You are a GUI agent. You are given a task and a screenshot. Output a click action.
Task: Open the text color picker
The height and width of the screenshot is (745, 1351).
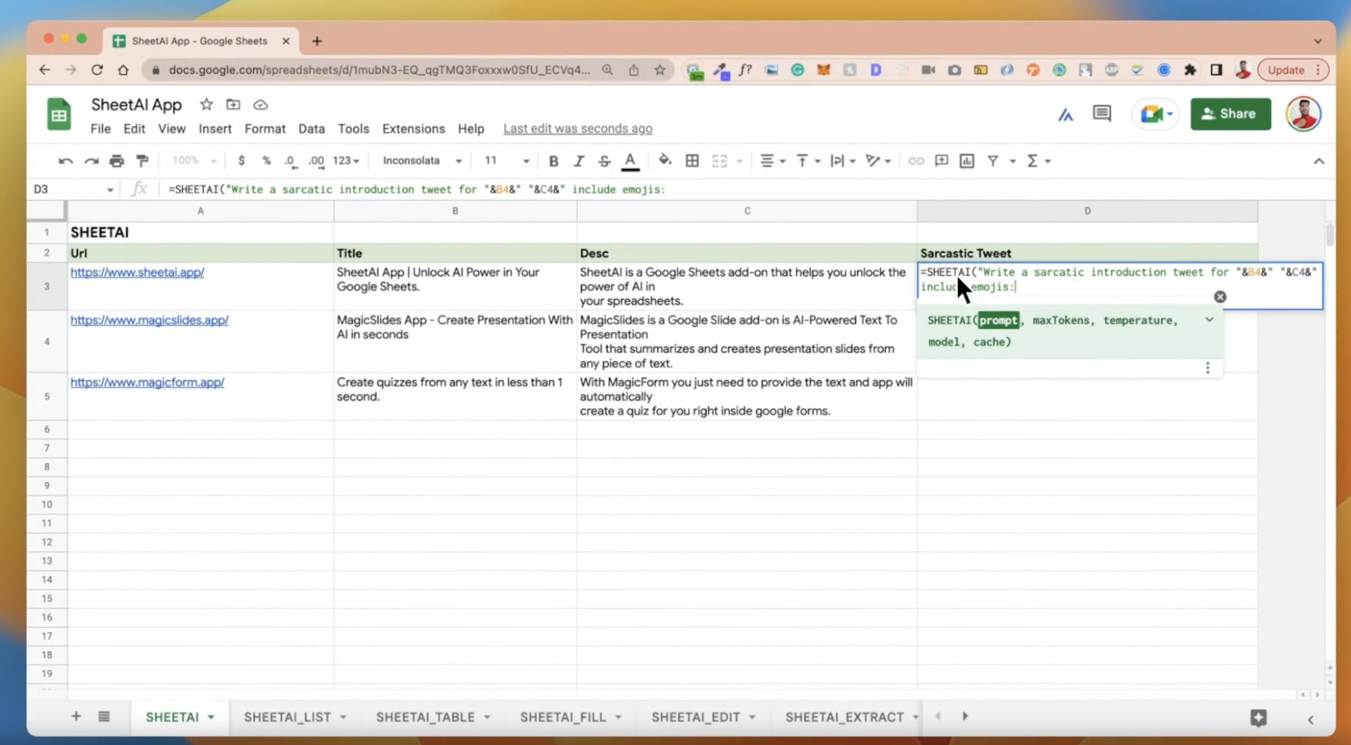pyautogui.click(x=630, y=161)
